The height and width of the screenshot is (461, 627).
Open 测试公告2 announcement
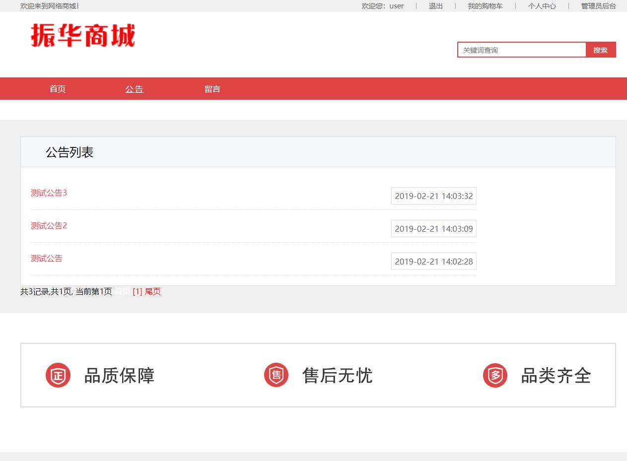pyautogui.click(x=49, y=226)
